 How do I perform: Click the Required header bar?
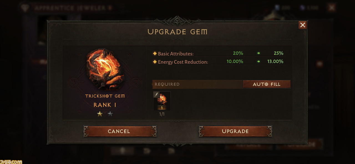coord(197,84)
